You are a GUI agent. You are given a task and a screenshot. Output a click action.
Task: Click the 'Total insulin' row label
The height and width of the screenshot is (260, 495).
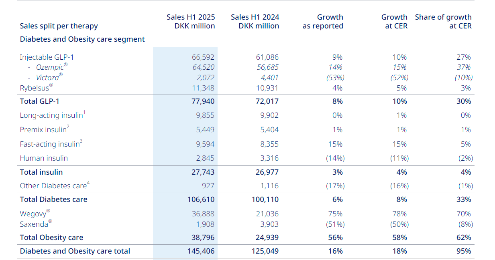(41, 172)
